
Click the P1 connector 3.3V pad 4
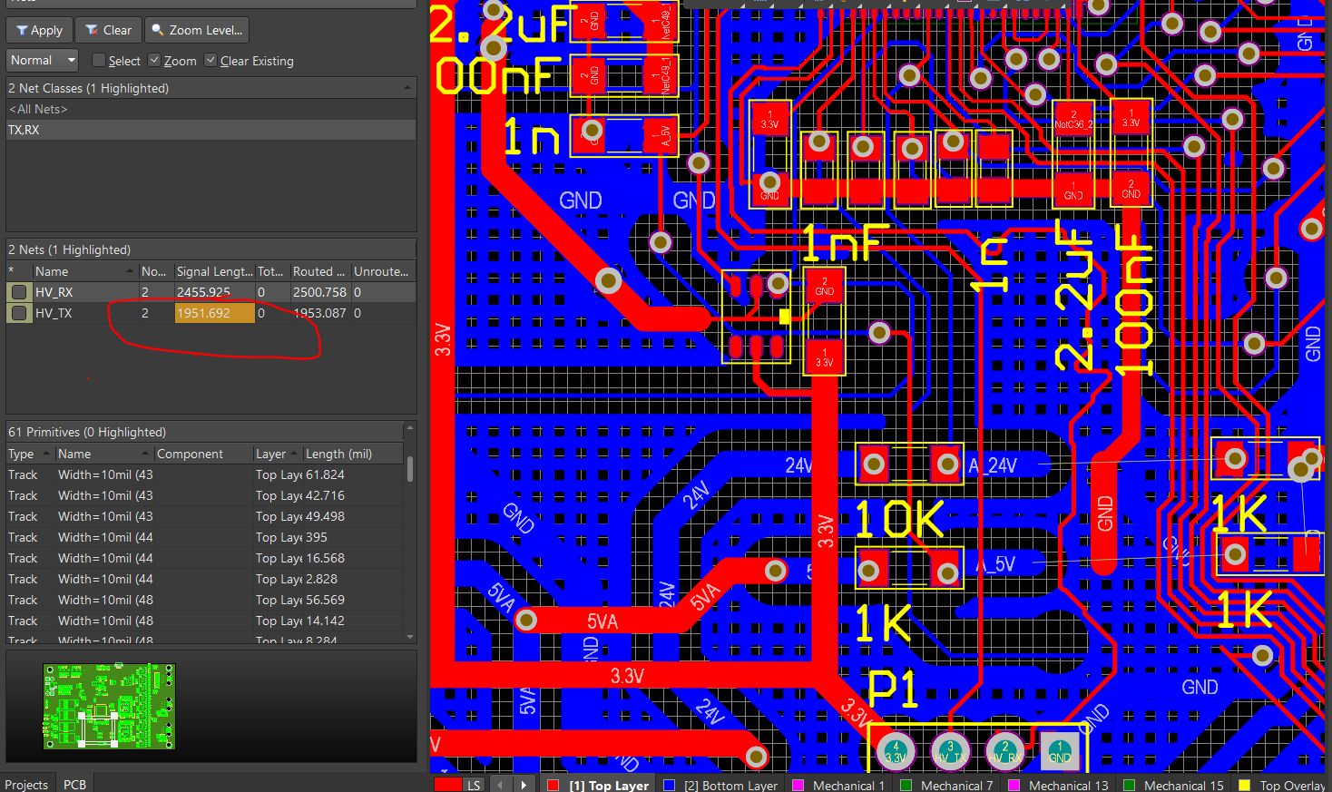pyautogui.click(x=896, y=751)
